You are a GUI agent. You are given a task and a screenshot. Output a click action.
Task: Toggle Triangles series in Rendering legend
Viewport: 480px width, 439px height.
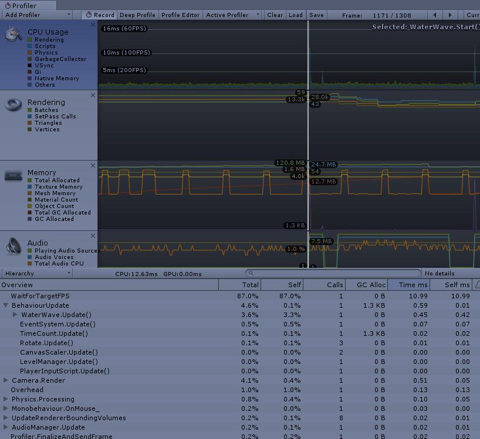[30, 123]
